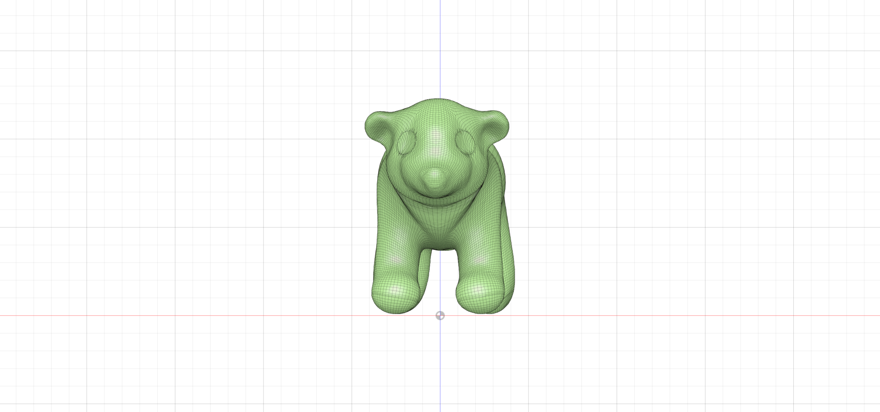Screen dimensions: 880x412
Task: Click the front paw on the screen's right
Action: [478, 295]
